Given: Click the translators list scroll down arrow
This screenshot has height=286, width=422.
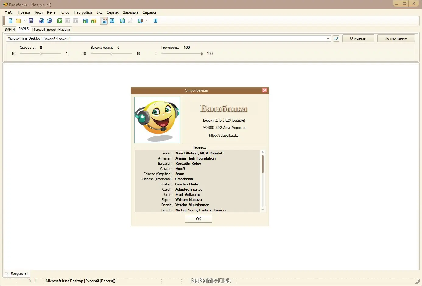Looking at the screenshot, I should pos(262,210).
